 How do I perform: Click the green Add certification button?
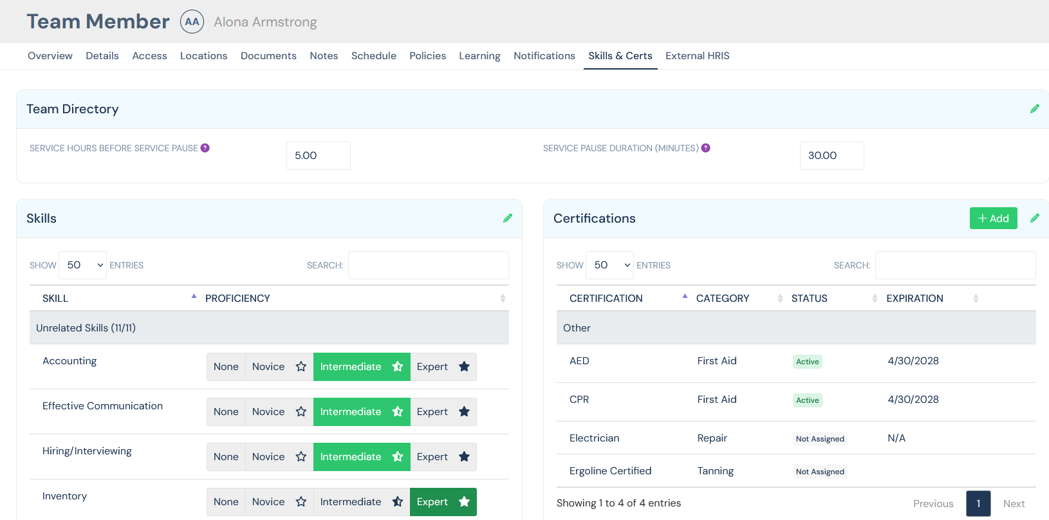point(993,218)
